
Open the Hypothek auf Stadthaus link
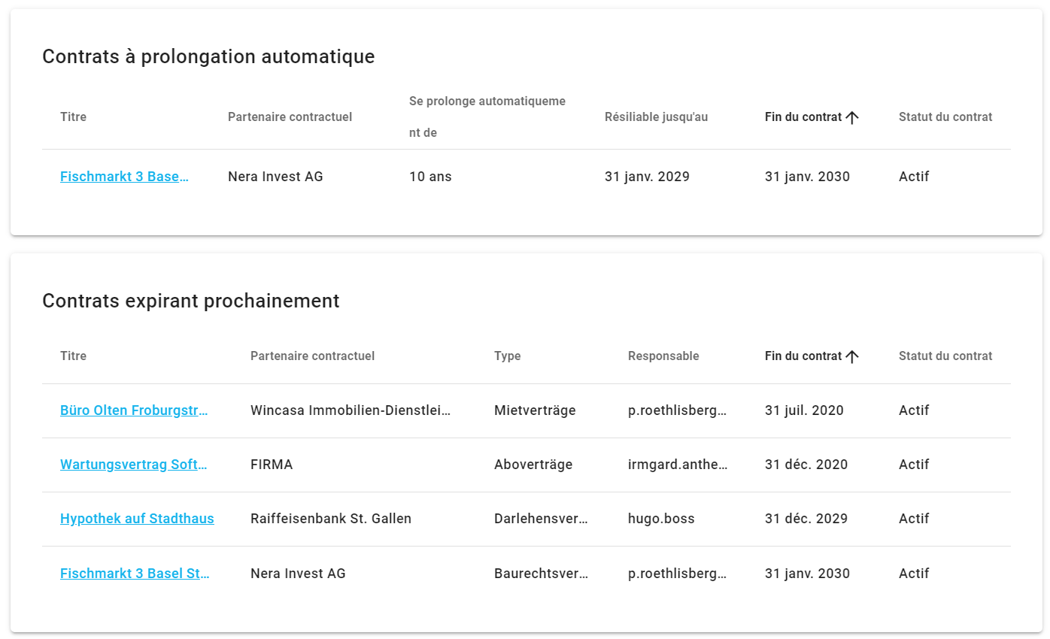[137, 519]
